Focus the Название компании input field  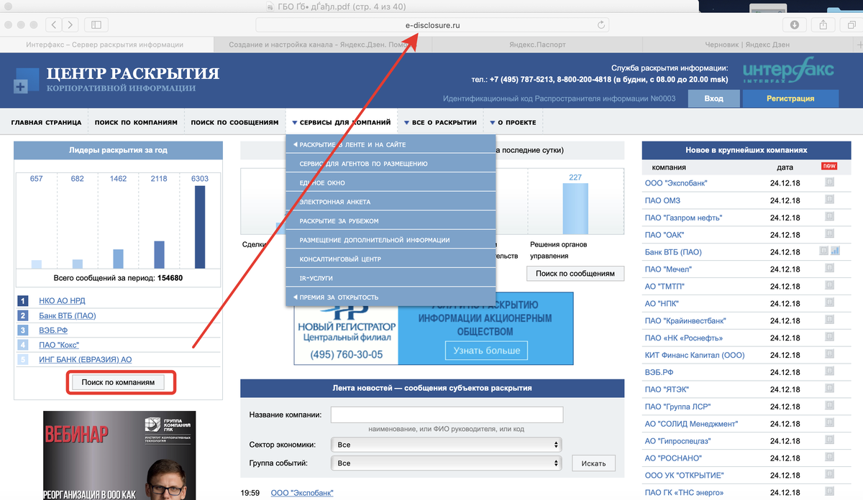[x=447, y=415]
